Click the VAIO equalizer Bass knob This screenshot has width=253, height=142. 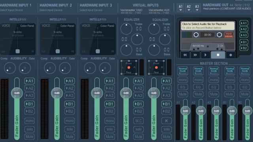pyautogui.click(x=126, y=50)
